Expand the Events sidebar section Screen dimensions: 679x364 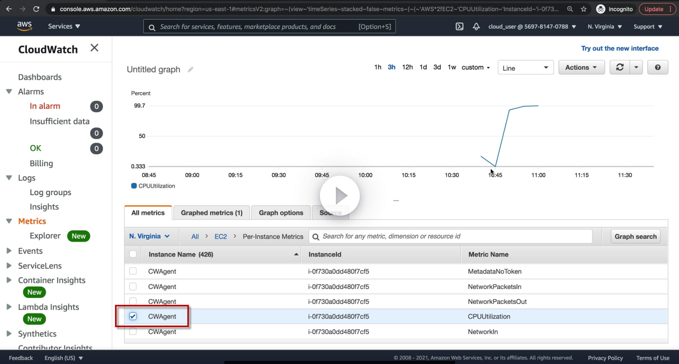(9, 251)
